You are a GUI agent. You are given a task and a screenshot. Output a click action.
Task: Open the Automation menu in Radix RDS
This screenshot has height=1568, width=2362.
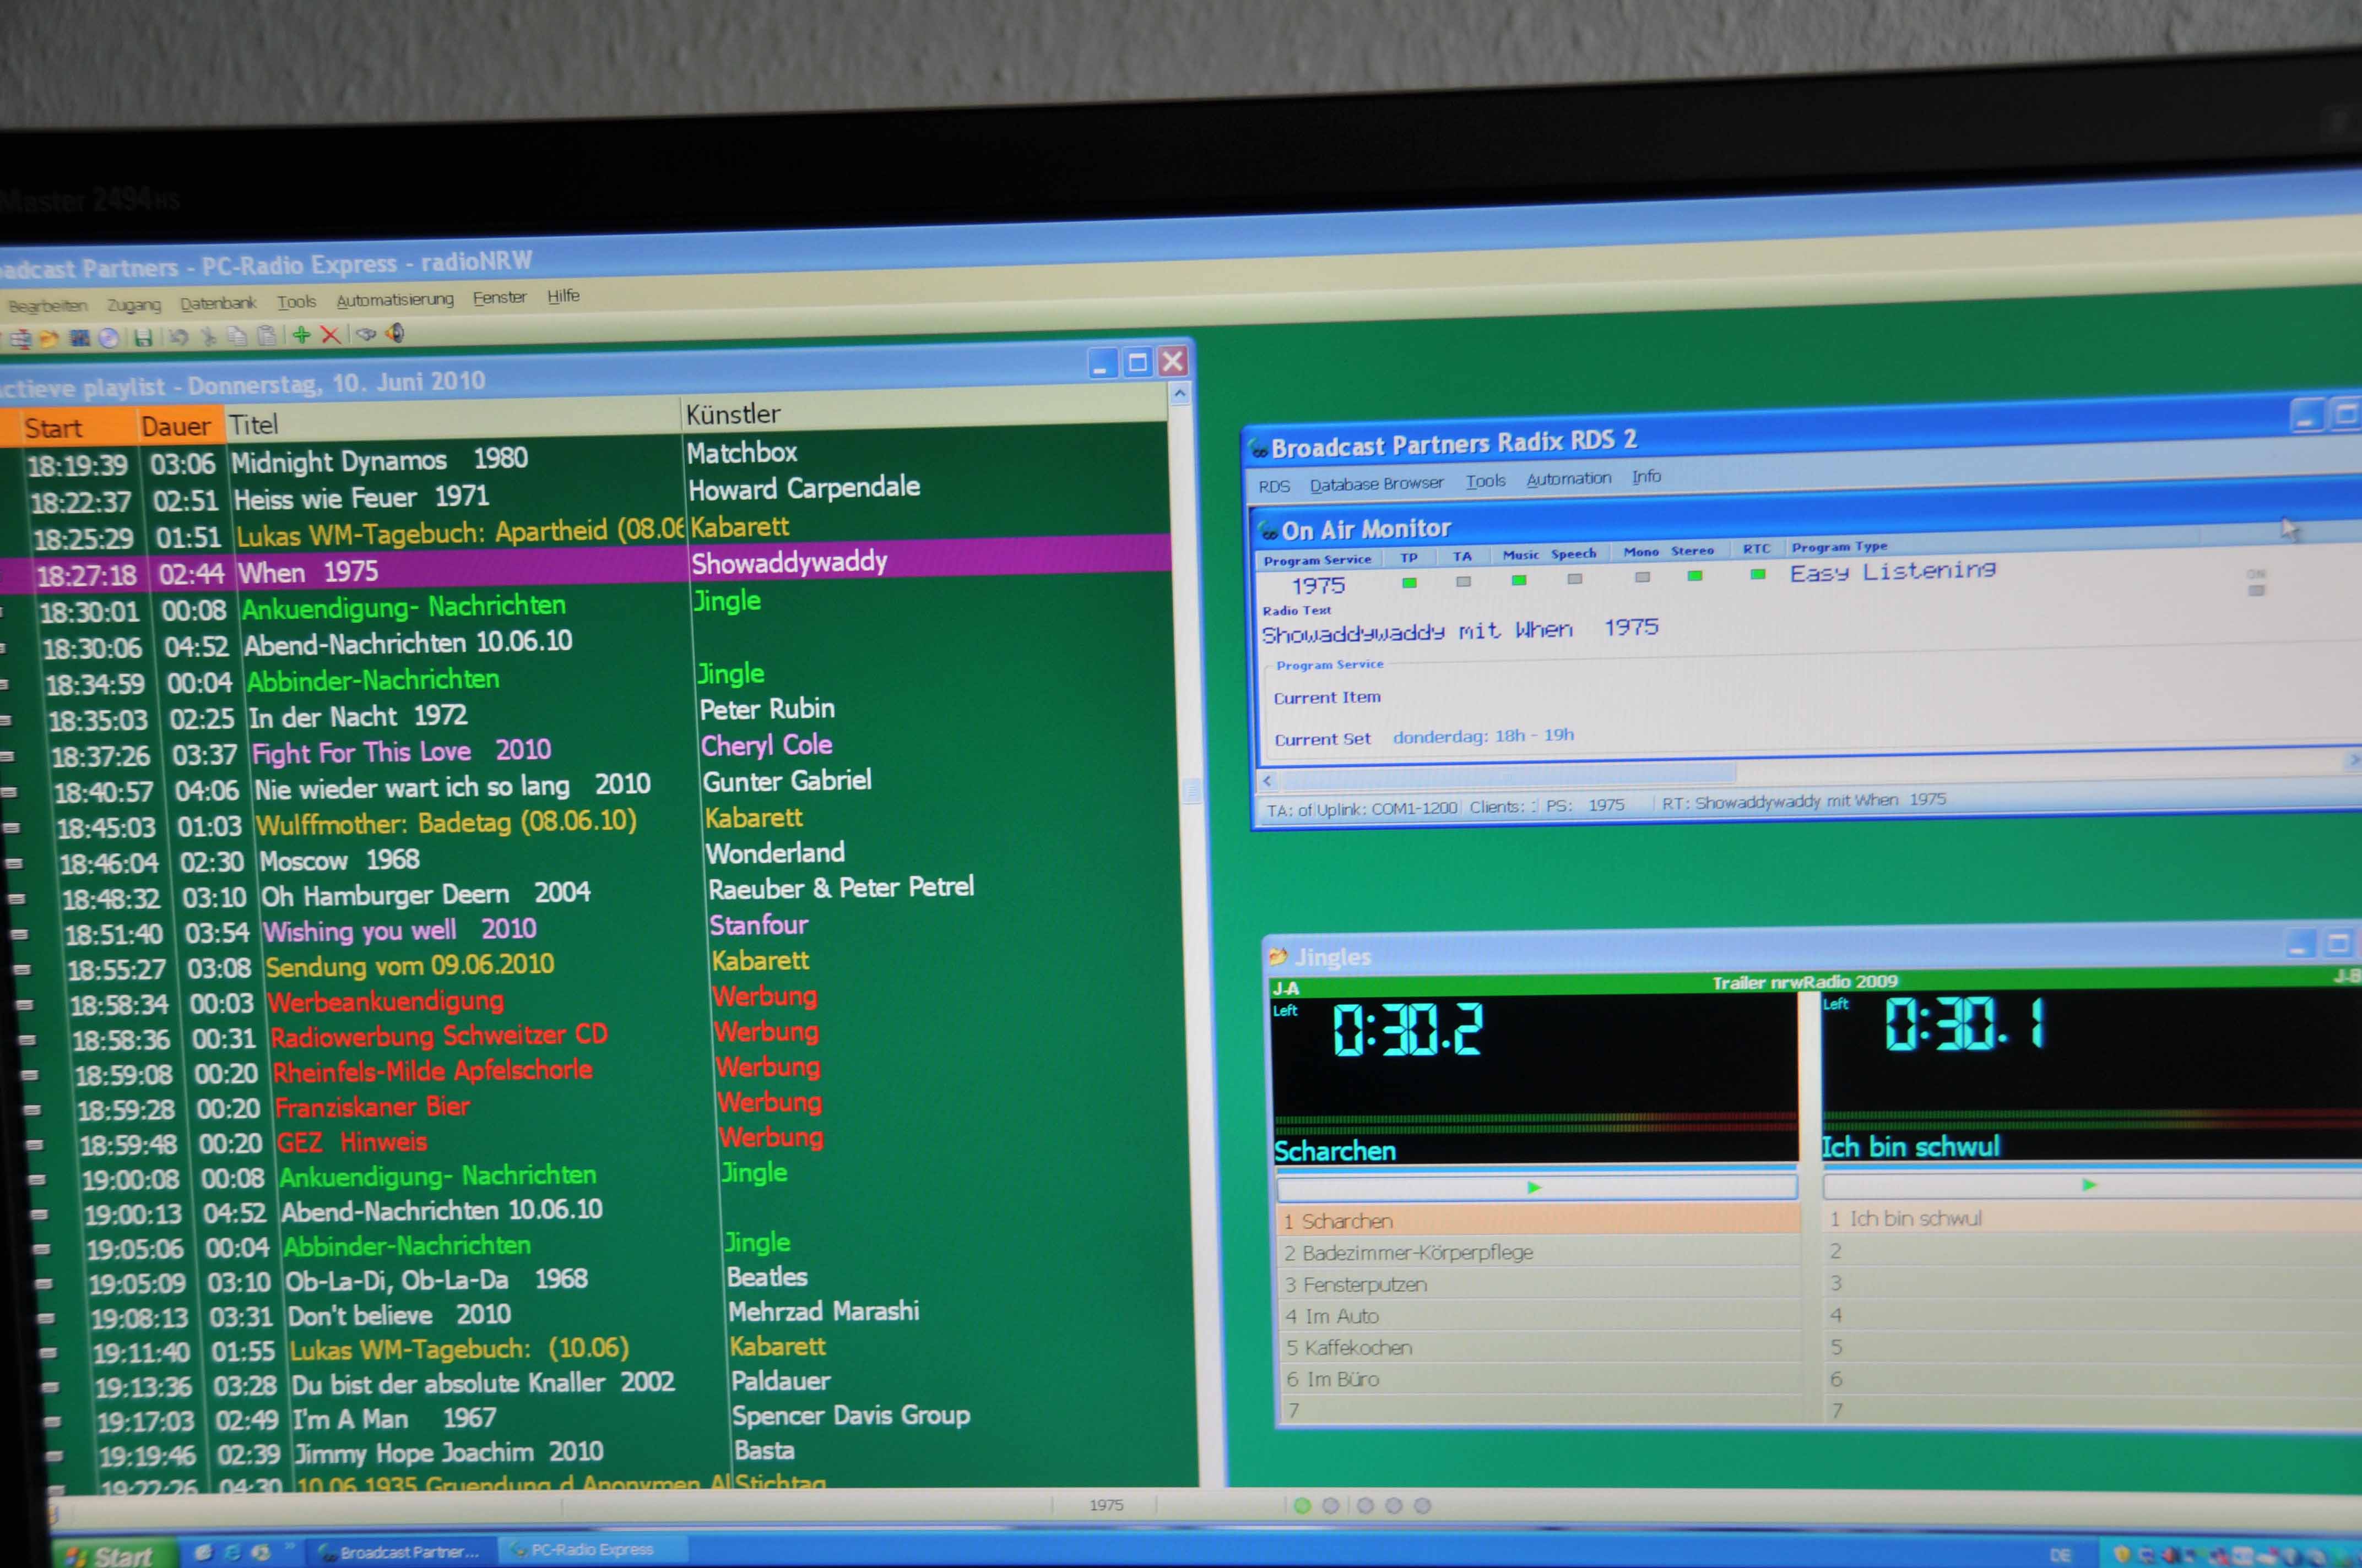1569,479
